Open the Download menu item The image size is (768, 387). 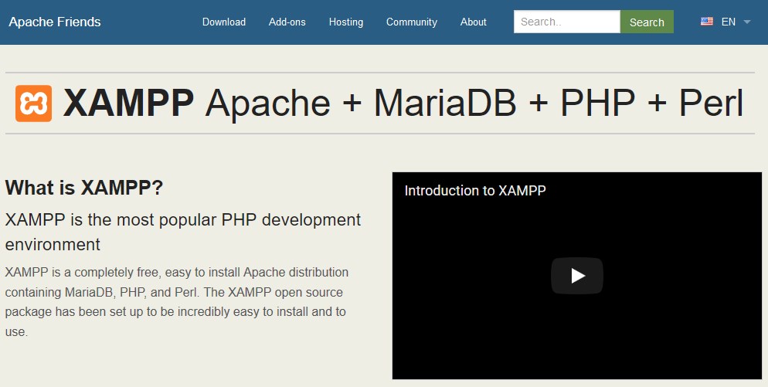(x=223, y=22)
